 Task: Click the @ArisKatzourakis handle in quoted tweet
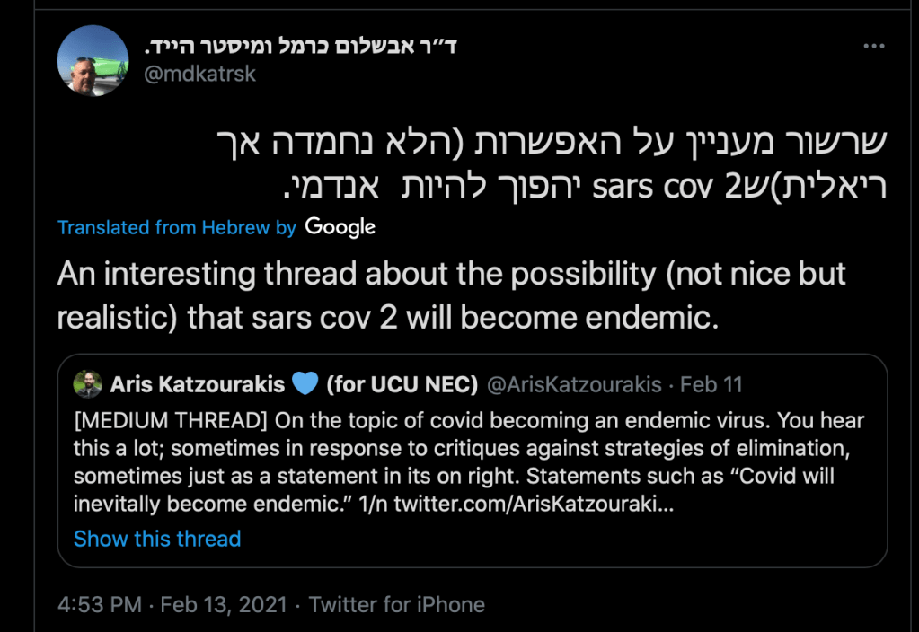tap(573, 385)
